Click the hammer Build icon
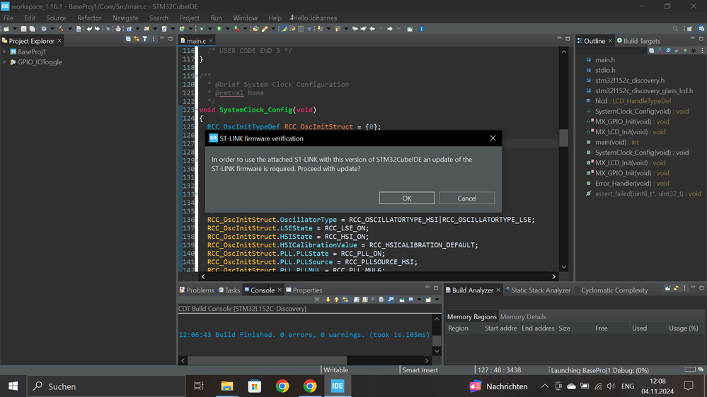This screenshot has height=397, width=707. tap(61, 29)
